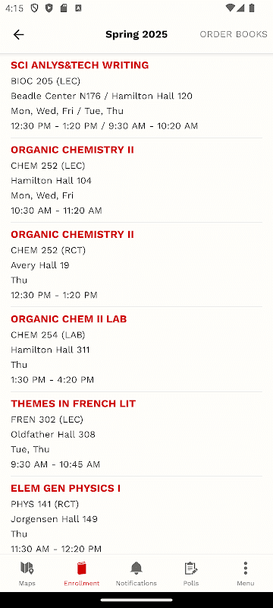
Task: Tap the Beadle Center N176 location line
Action: coord(102,96)
